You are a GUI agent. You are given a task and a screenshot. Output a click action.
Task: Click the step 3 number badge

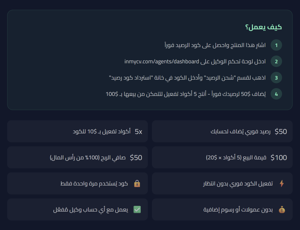(276, 78)
